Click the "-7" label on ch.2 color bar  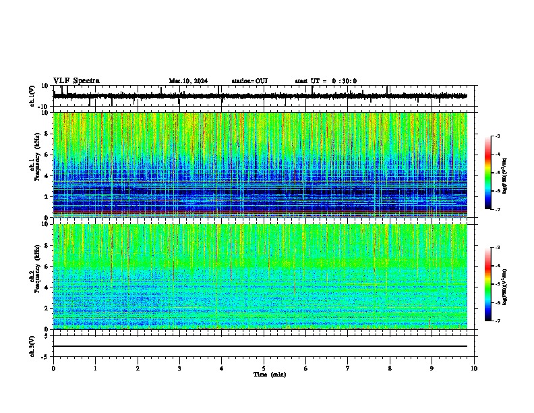[497, 321]
